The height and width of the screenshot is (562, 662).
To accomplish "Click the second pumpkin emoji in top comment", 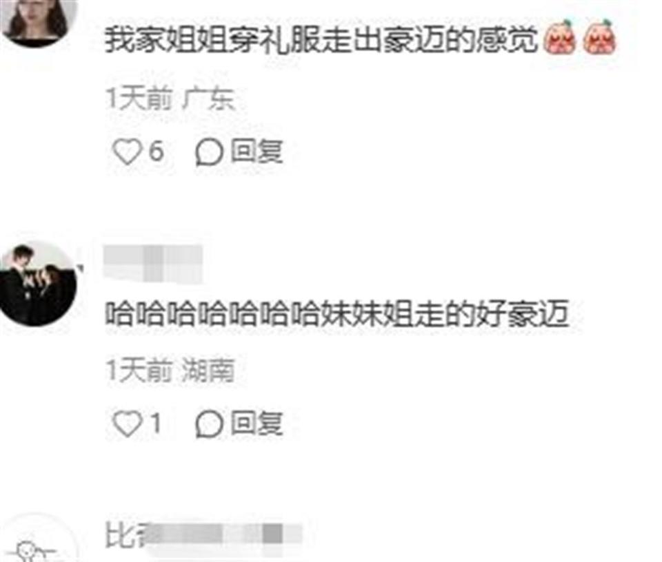I will 599,38.
